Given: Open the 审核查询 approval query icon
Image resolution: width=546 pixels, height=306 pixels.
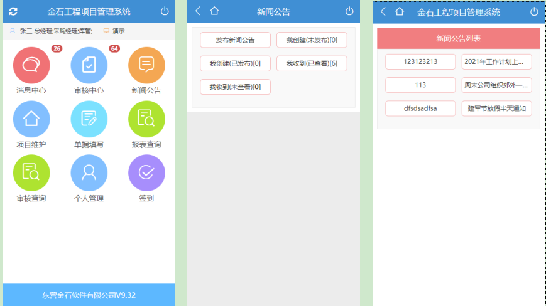Looking at the screenshot, I should (x=31, y=173).
